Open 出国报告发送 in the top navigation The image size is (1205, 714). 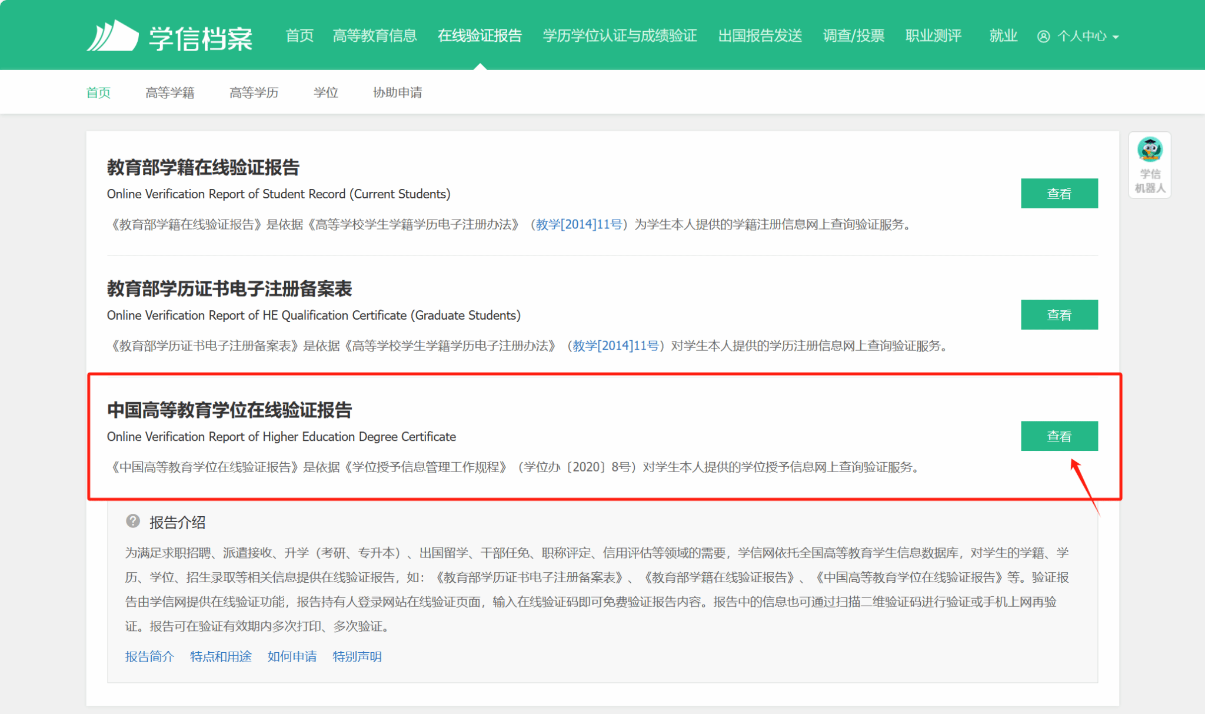[760, 36]
